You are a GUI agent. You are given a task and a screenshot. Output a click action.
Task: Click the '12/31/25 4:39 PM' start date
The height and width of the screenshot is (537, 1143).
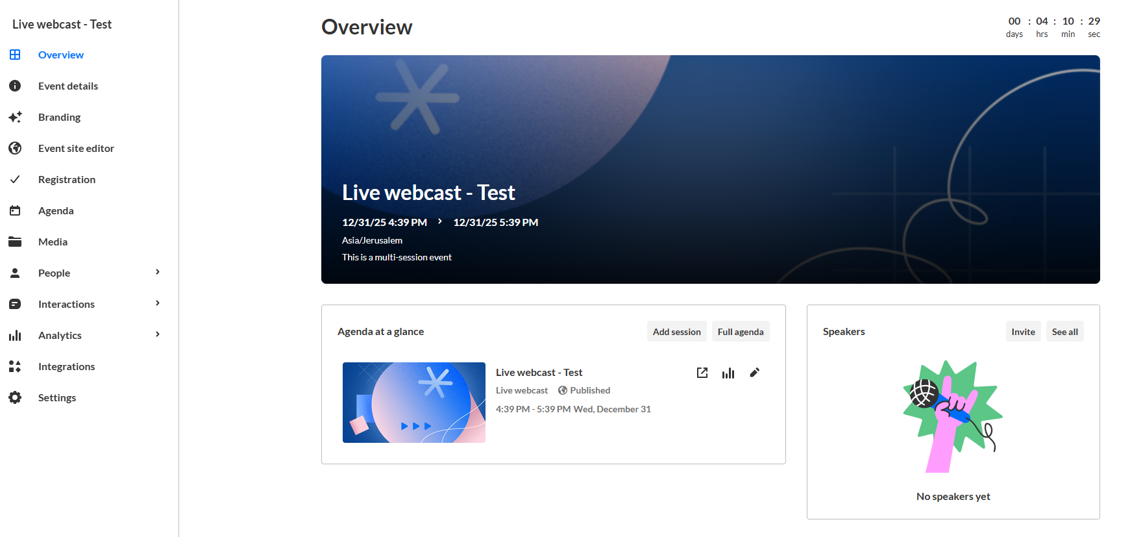click(x=384, y=222)
